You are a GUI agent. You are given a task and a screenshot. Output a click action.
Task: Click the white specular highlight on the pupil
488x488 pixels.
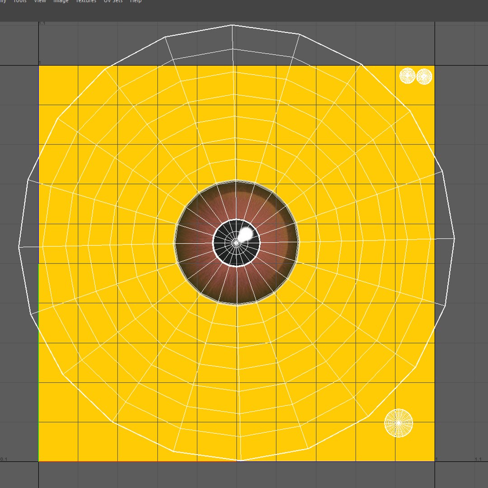[247, 234]
